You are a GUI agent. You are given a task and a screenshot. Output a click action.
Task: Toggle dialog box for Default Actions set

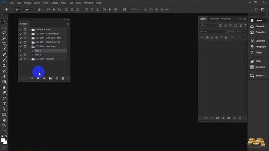click(x=25, y=30)
